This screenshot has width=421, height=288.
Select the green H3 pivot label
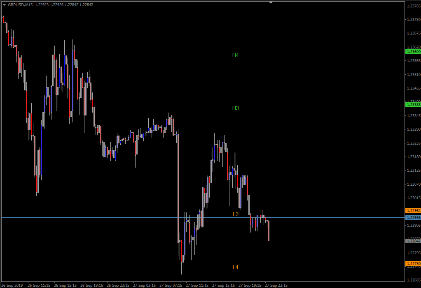[x=236, y=108]
